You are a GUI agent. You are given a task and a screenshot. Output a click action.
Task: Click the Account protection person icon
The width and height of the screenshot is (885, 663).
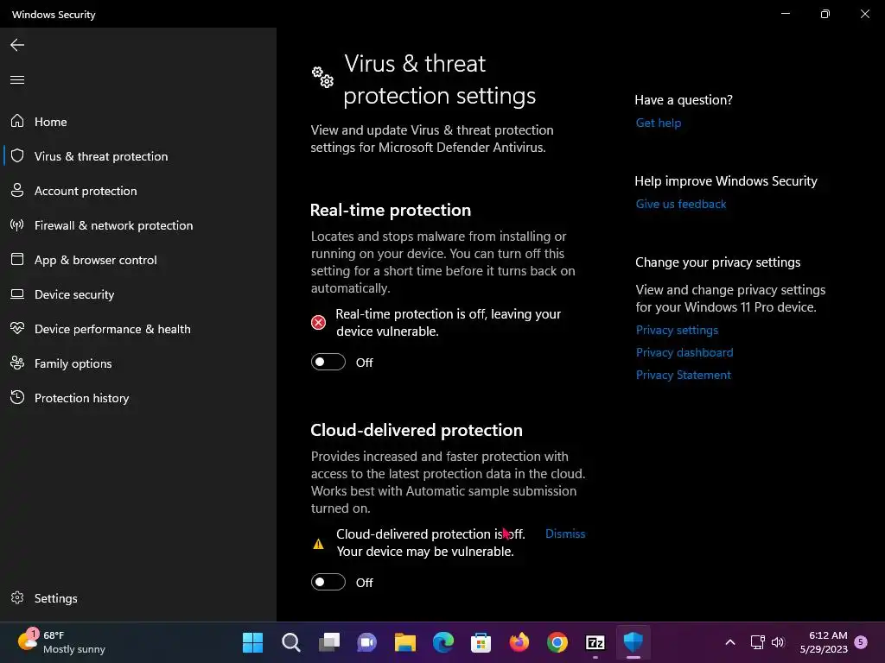coord(17,190)
